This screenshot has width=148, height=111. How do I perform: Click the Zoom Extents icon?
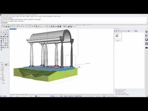[30, 27]
